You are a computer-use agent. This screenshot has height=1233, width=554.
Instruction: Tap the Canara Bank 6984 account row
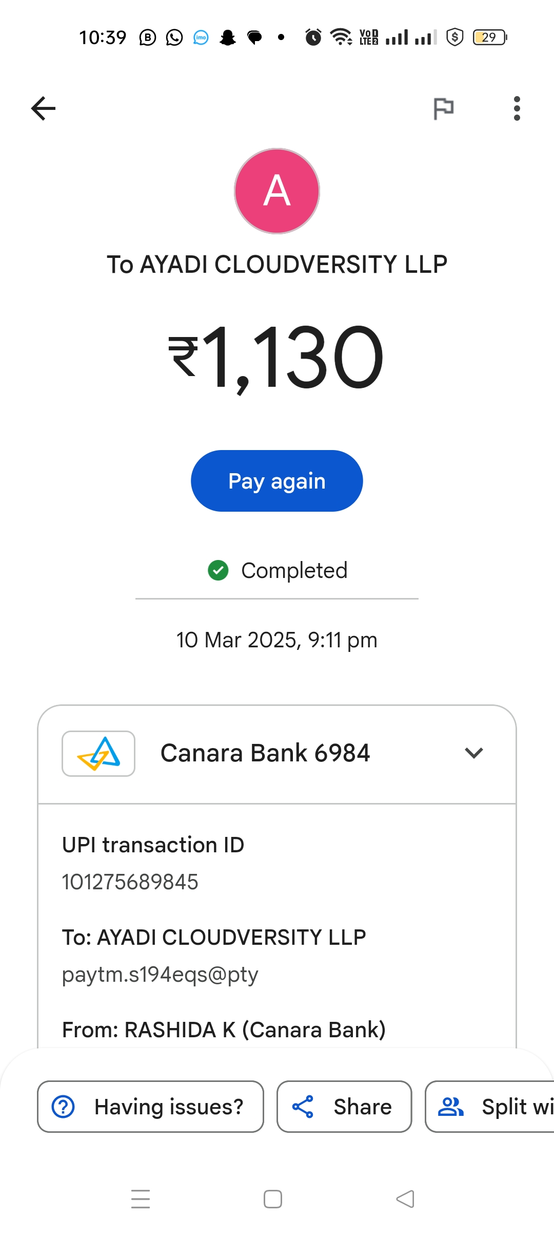pyautogui.click(x=265, y=754)
